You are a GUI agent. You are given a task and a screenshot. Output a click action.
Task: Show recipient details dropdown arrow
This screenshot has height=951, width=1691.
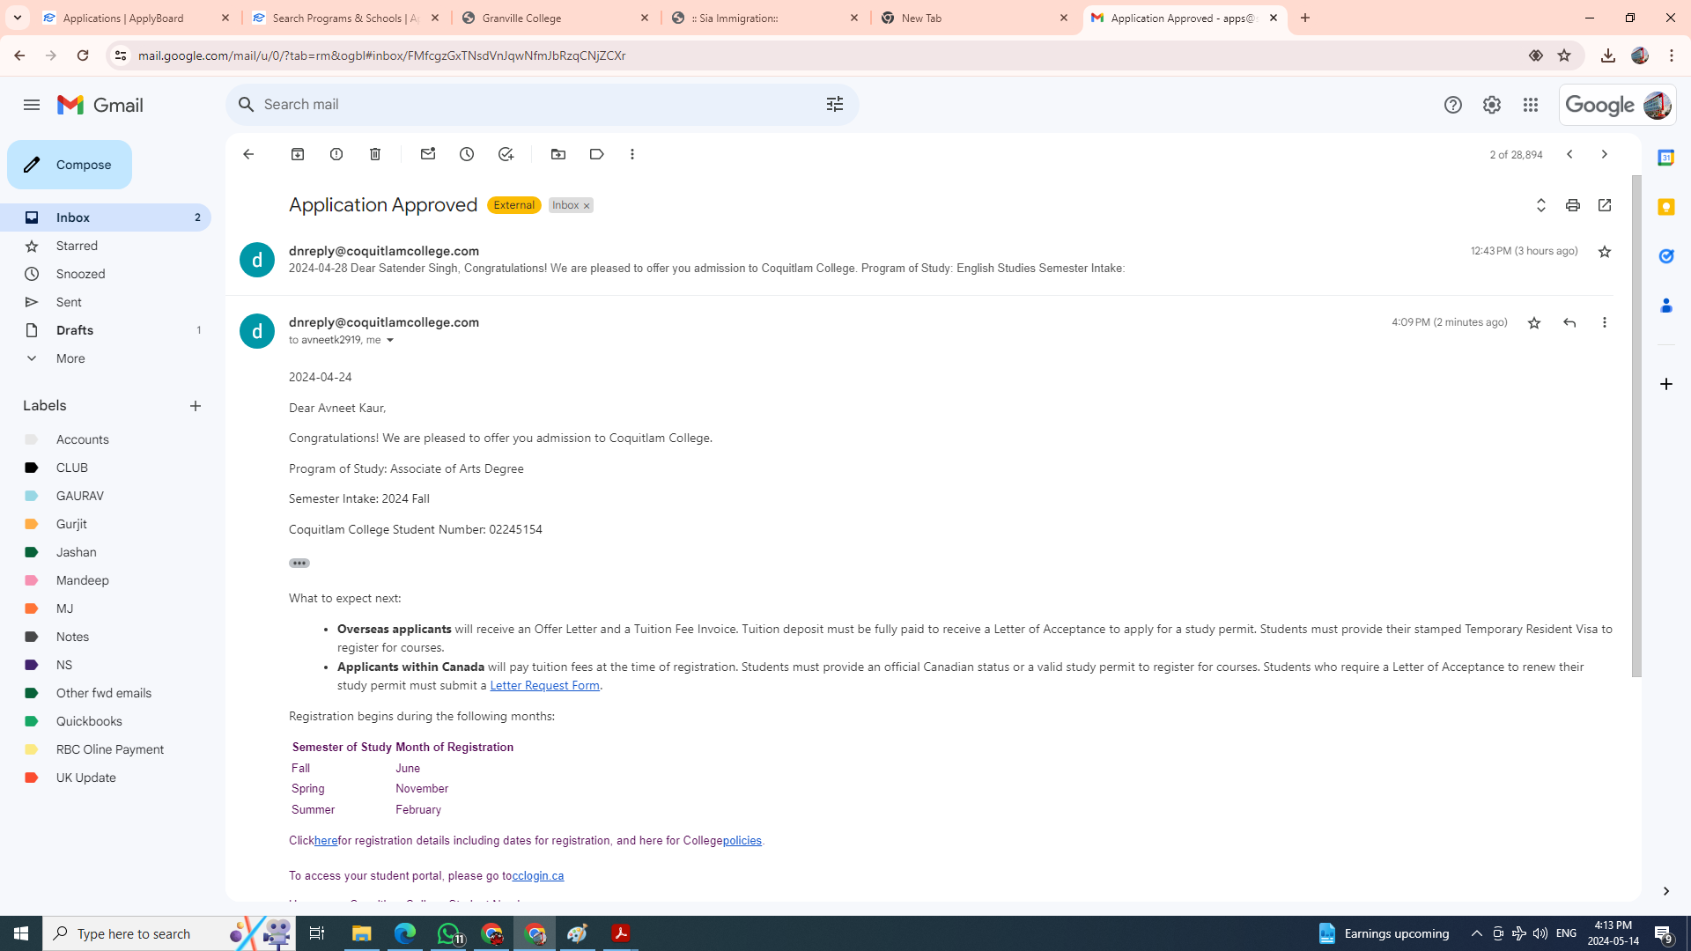pyautogui.click(x=390, y=341)
